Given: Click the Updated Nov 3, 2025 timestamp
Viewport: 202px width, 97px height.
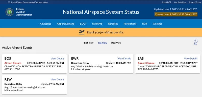Looking at the screenshot, I should coord(175,9).
